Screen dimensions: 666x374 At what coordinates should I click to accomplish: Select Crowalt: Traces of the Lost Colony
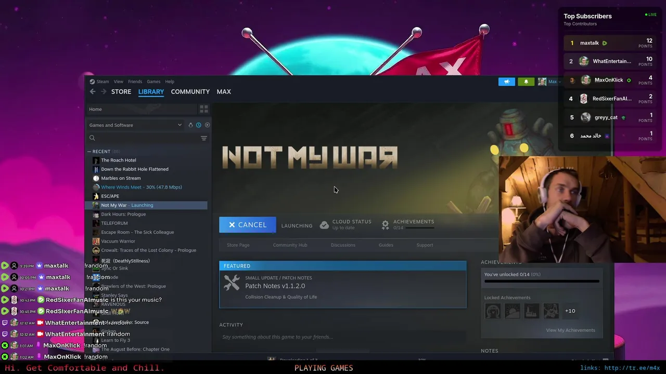pyautogui.click(x=148, y=250)
